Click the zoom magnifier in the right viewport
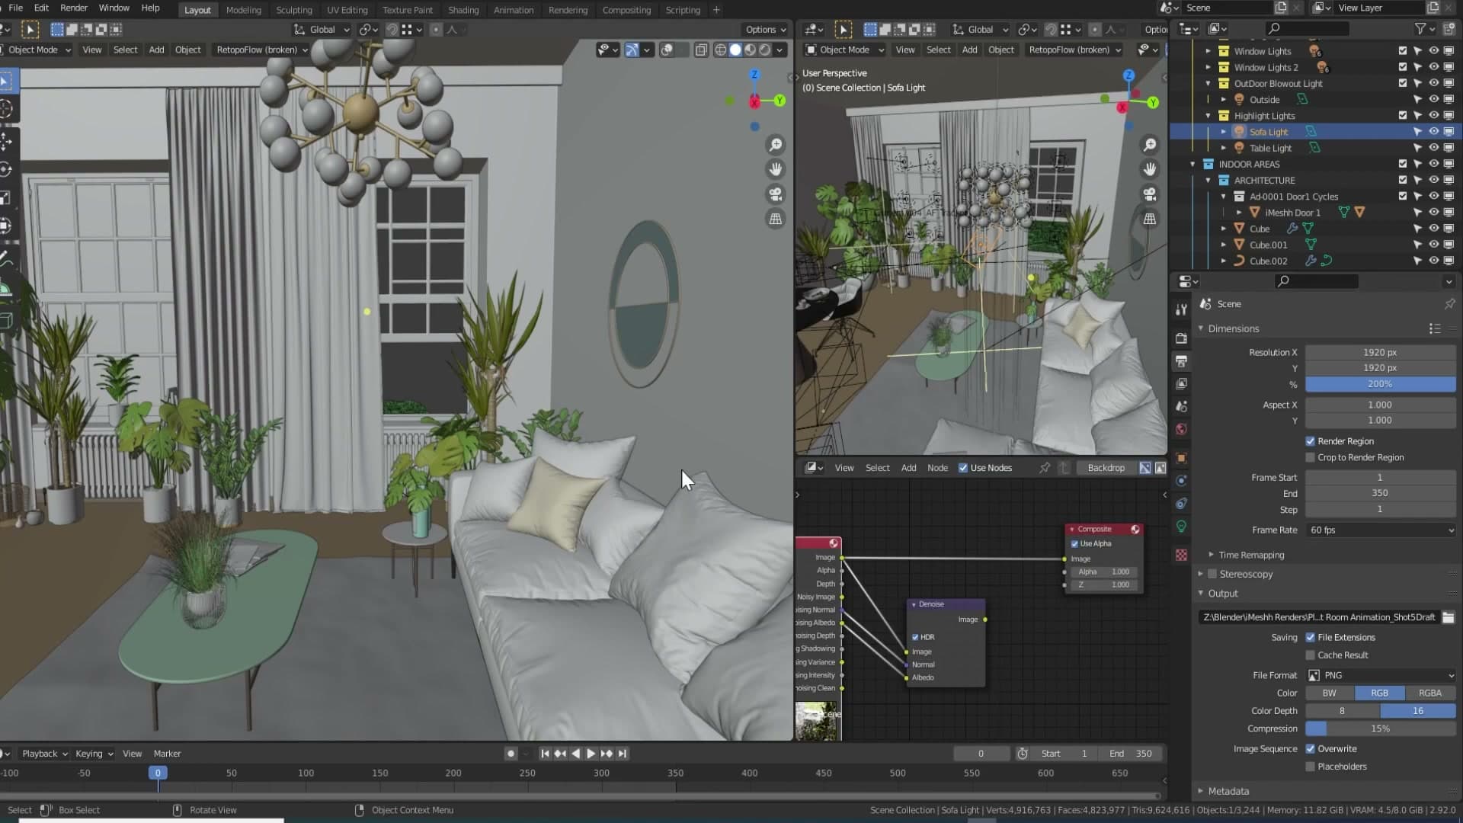This screenshot has width=1463, height=823. [1150, 145]
